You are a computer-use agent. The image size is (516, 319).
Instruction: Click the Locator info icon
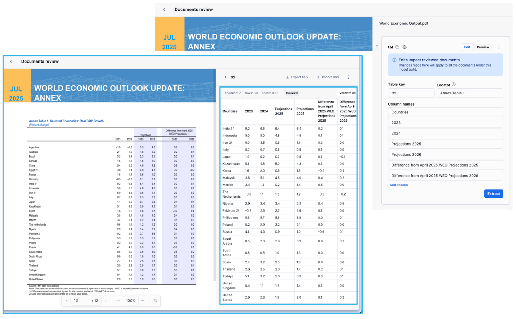pyautogui.click(x=454, y=84)
